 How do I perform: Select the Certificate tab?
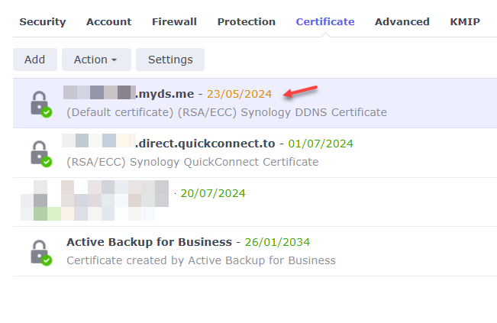(x=325, y=22)
